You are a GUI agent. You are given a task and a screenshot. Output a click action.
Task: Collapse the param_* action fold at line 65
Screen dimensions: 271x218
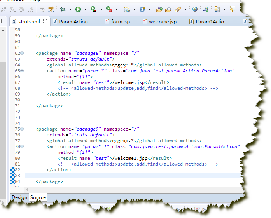point(22,71)
